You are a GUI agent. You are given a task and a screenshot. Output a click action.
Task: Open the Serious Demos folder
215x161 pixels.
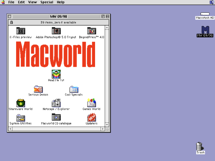pyautogui.click(x=38, y=89)
